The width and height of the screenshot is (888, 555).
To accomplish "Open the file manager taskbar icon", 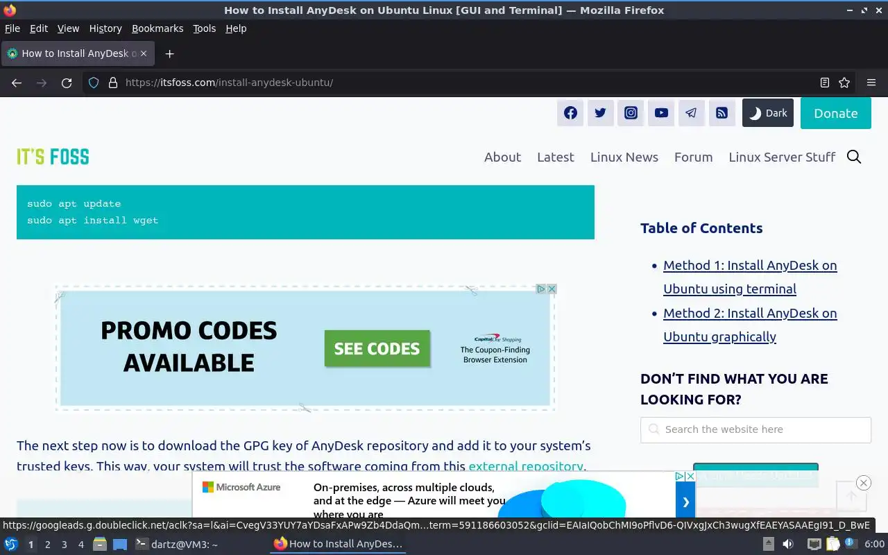I will 100,544.
